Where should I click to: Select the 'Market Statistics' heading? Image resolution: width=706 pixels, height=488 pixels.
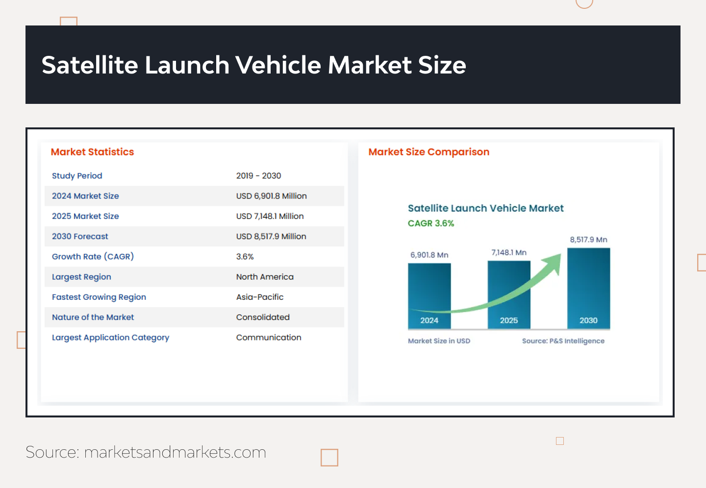tap(92, 152)
